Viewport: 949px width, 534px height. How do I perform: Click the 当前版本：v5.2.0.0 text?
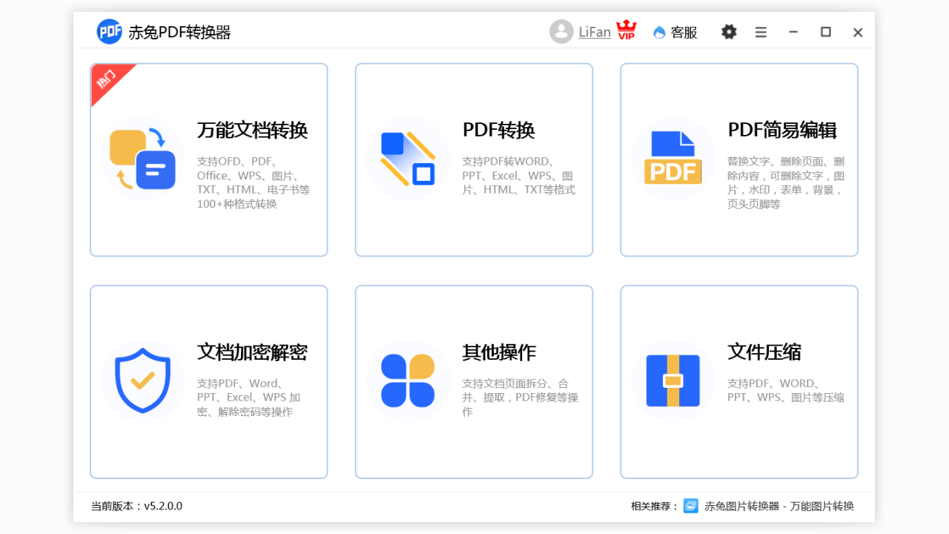[x=136, y=506]
